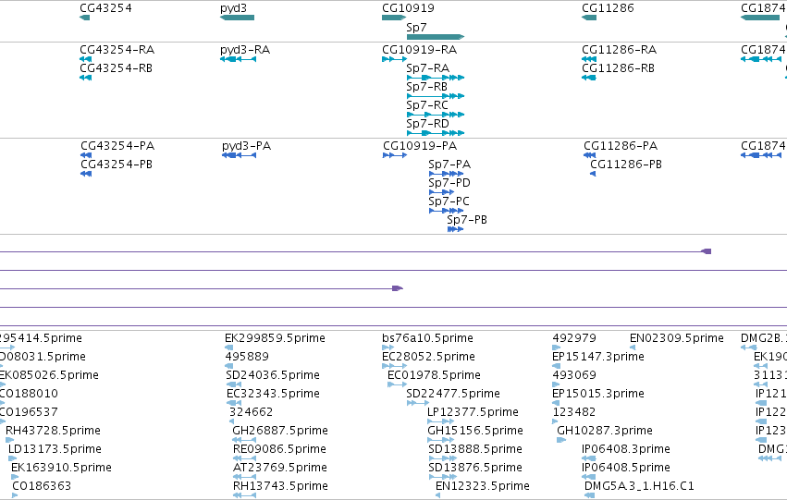
Task: Click the SD13876.5prime alignment
Action: 475,468
